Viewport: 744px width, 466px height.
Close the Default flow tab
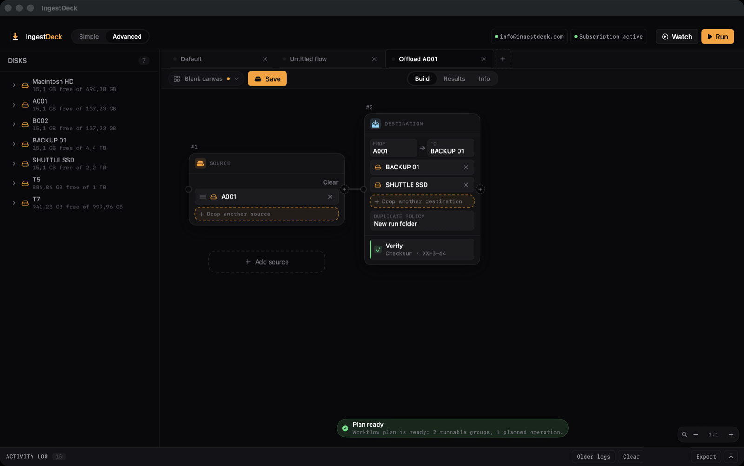pos(265,59)
